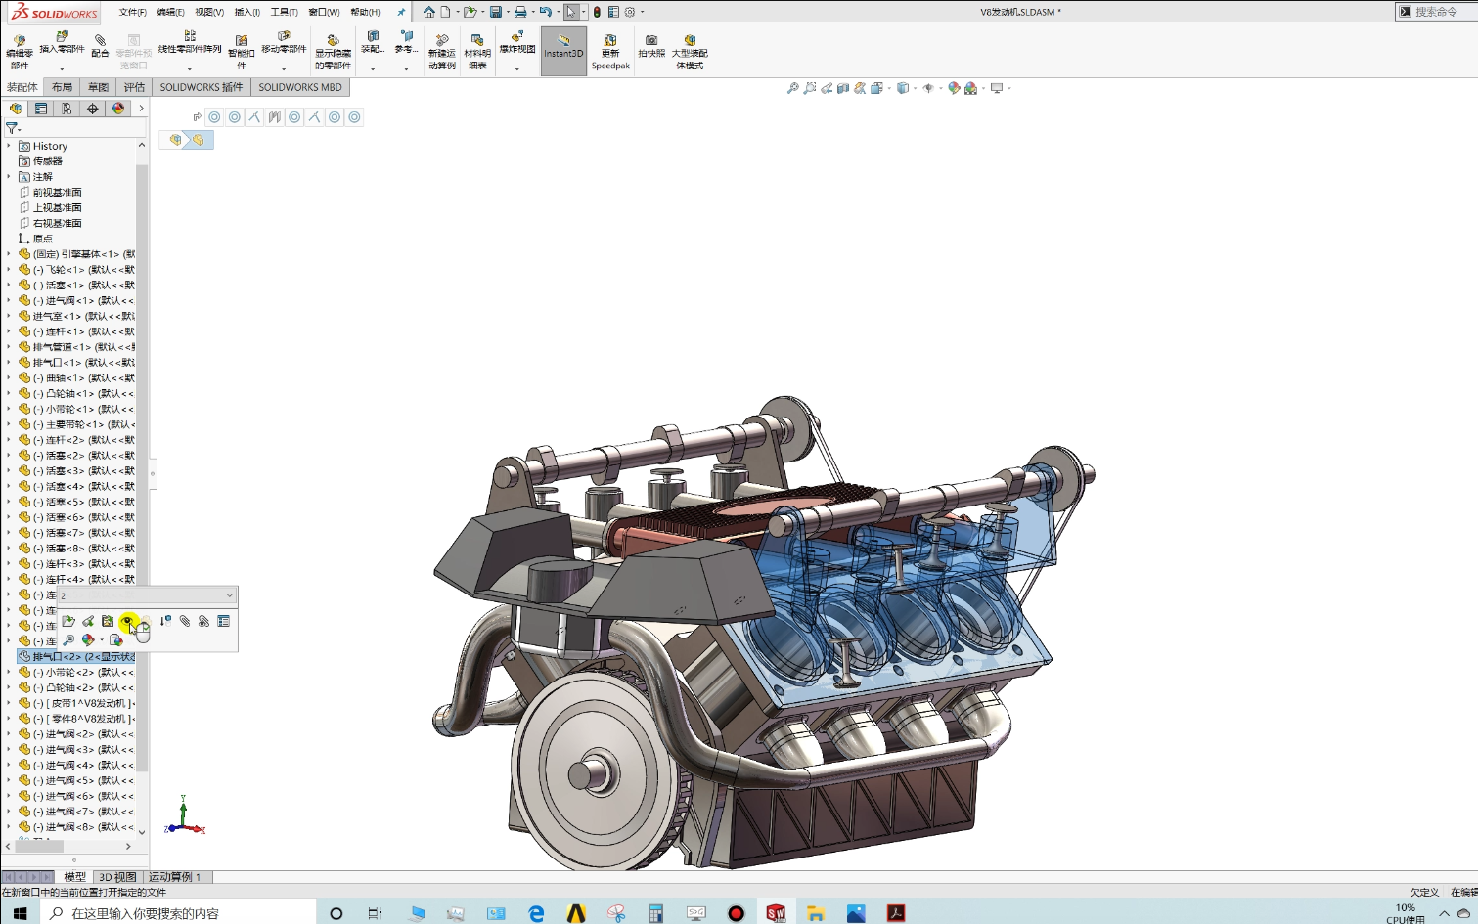
Task: Open the configuration dropdown in the context popup
Action: pyautogui.click(x=228, y=595)
